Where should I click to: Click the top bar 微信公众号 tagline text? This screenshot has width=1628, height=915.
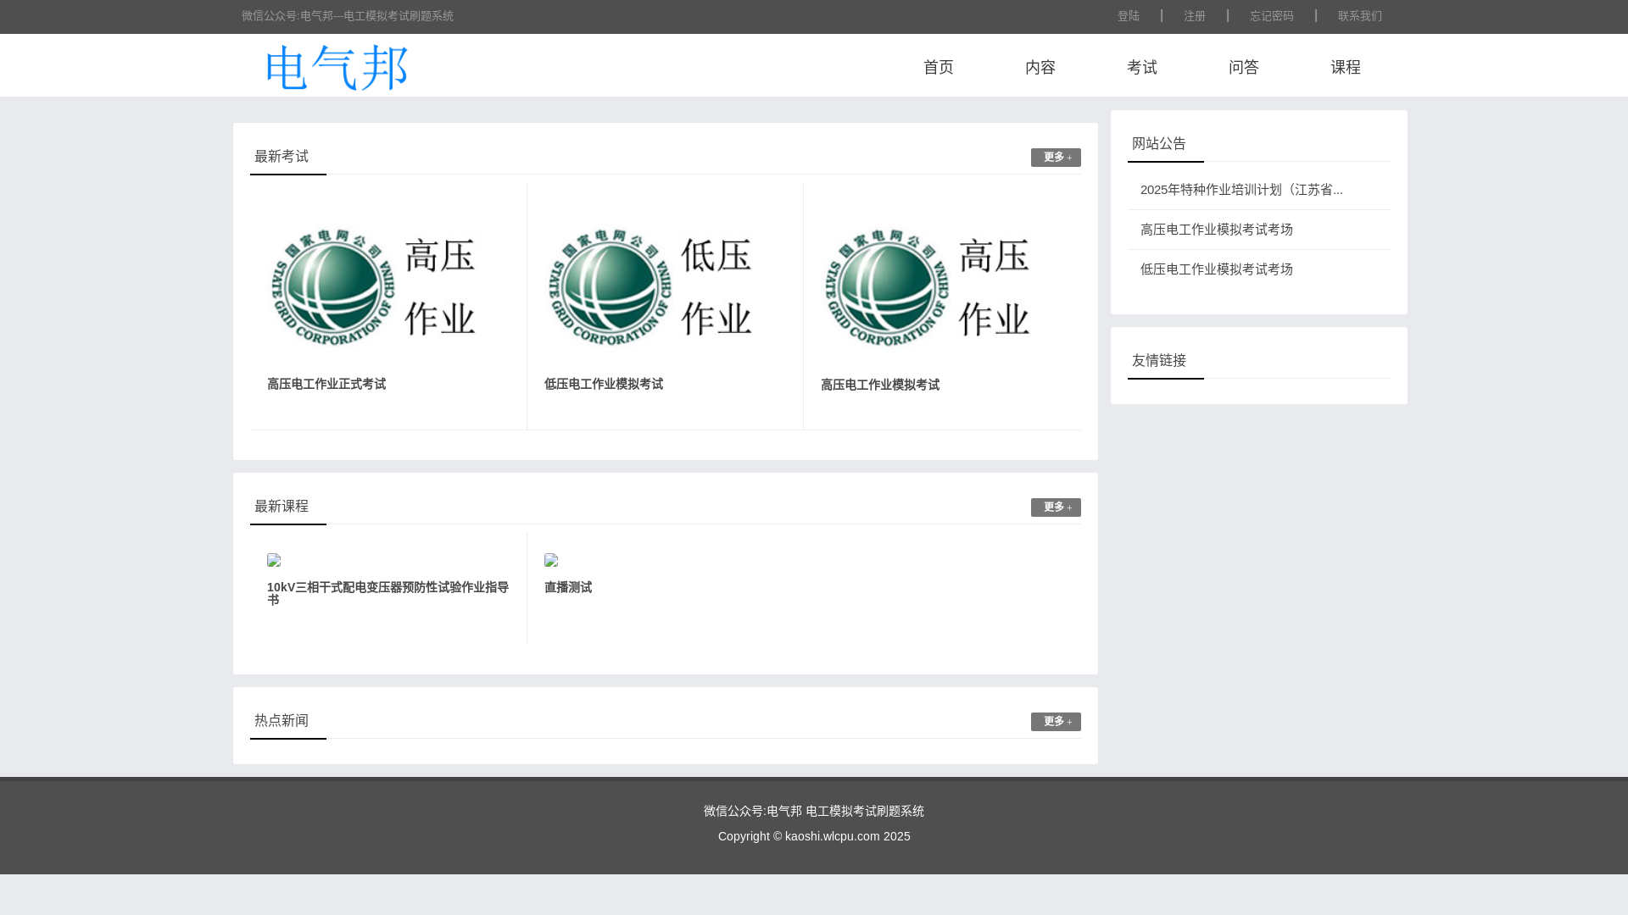tap(348, 16)
